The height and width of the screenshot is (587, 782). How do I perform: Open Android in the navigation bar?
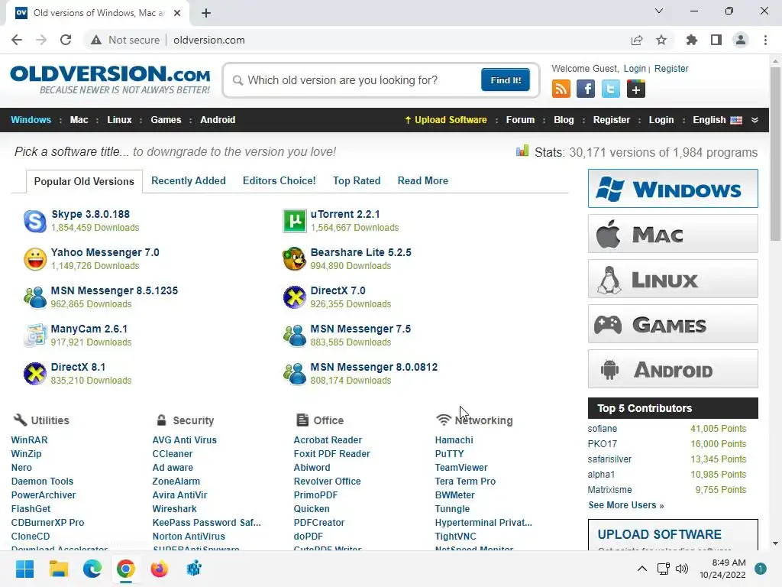[218, 120]
